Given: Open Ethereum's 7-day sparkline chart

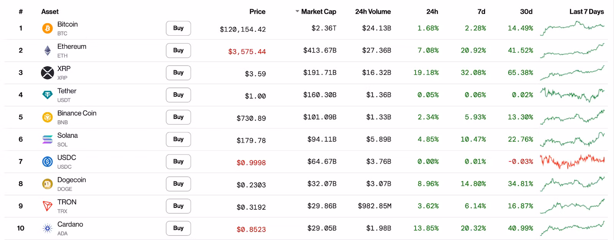Looking at the screenshot, I should click(x=572, y=51).
